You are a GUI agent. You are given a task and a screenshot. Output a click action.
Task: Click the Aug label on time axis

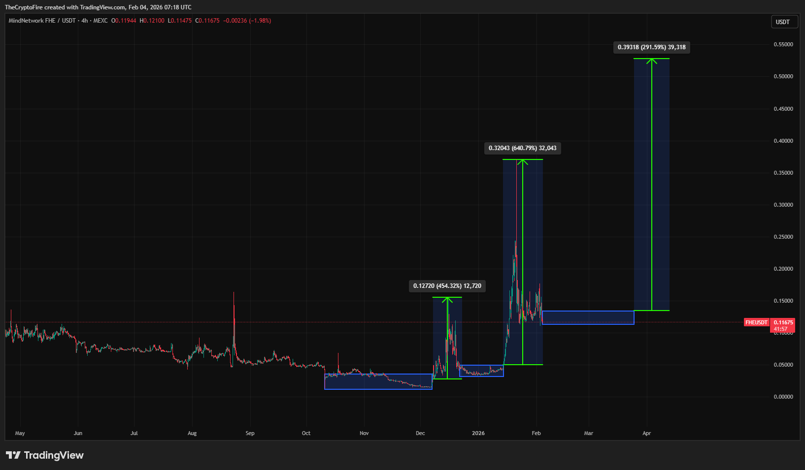(x=192, y=433)
